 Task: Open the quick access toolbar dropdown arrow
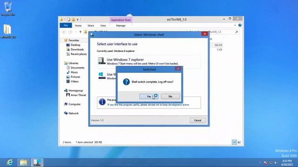(x=78, y=19)
